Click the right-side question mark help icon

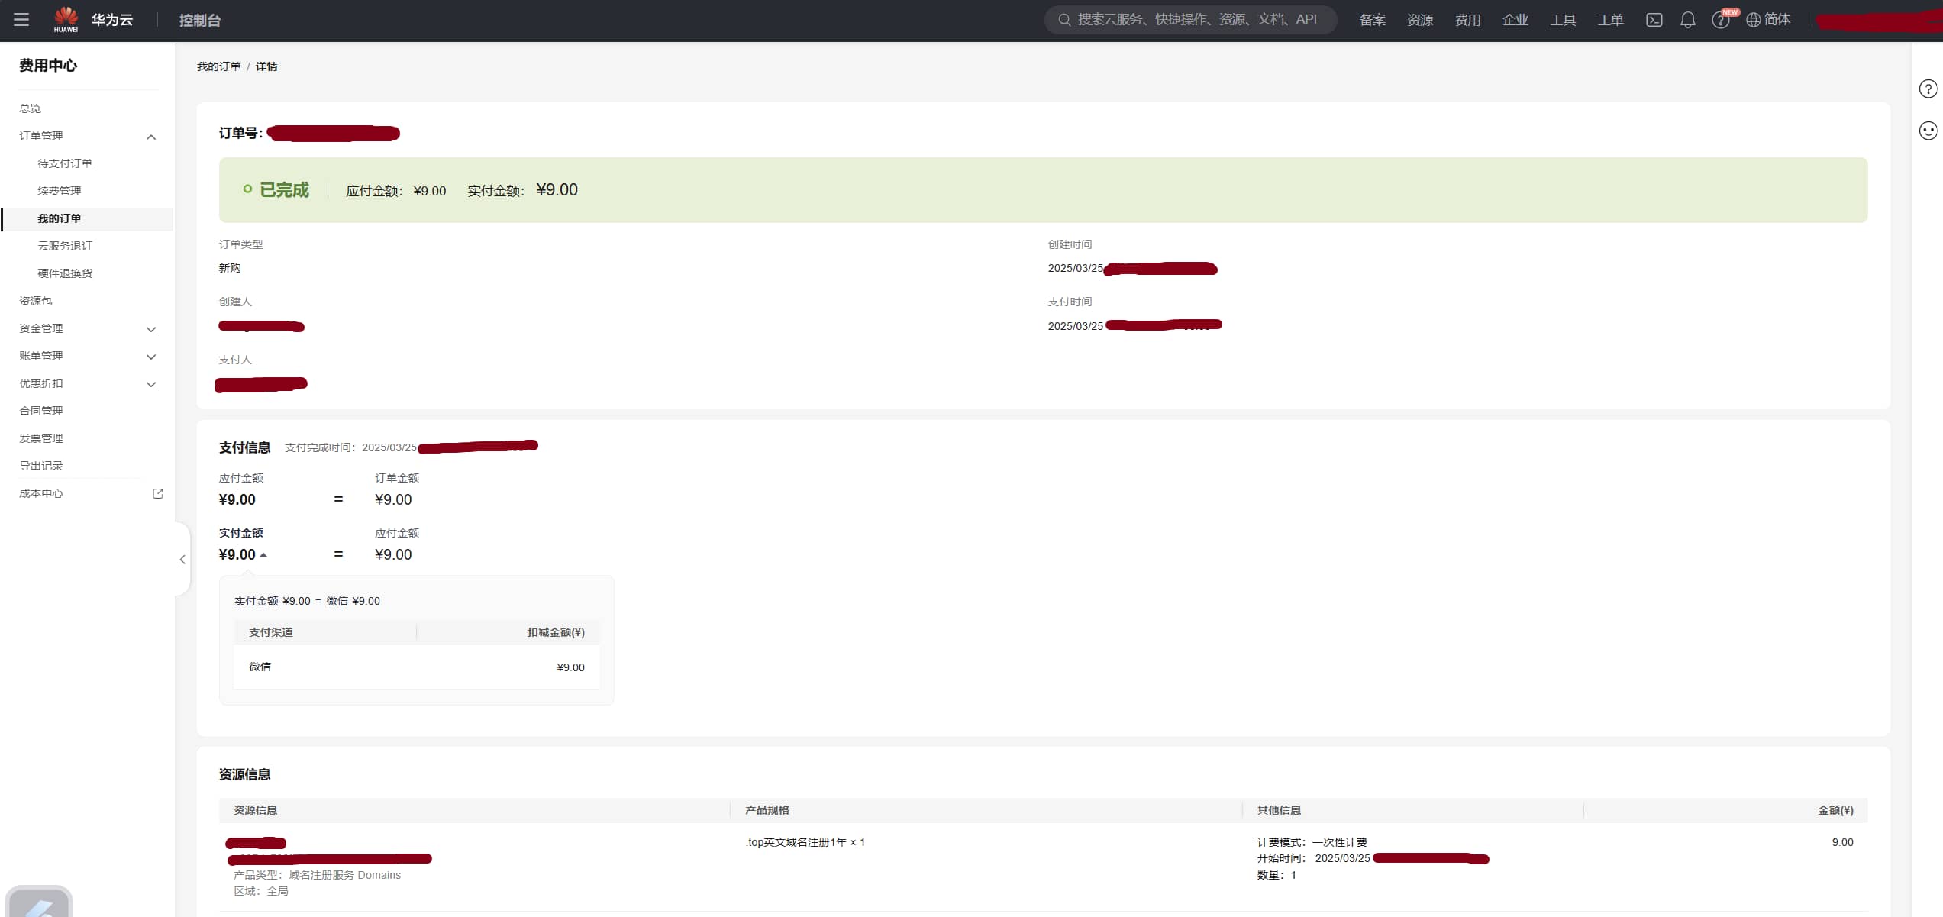click(1928, 89)
